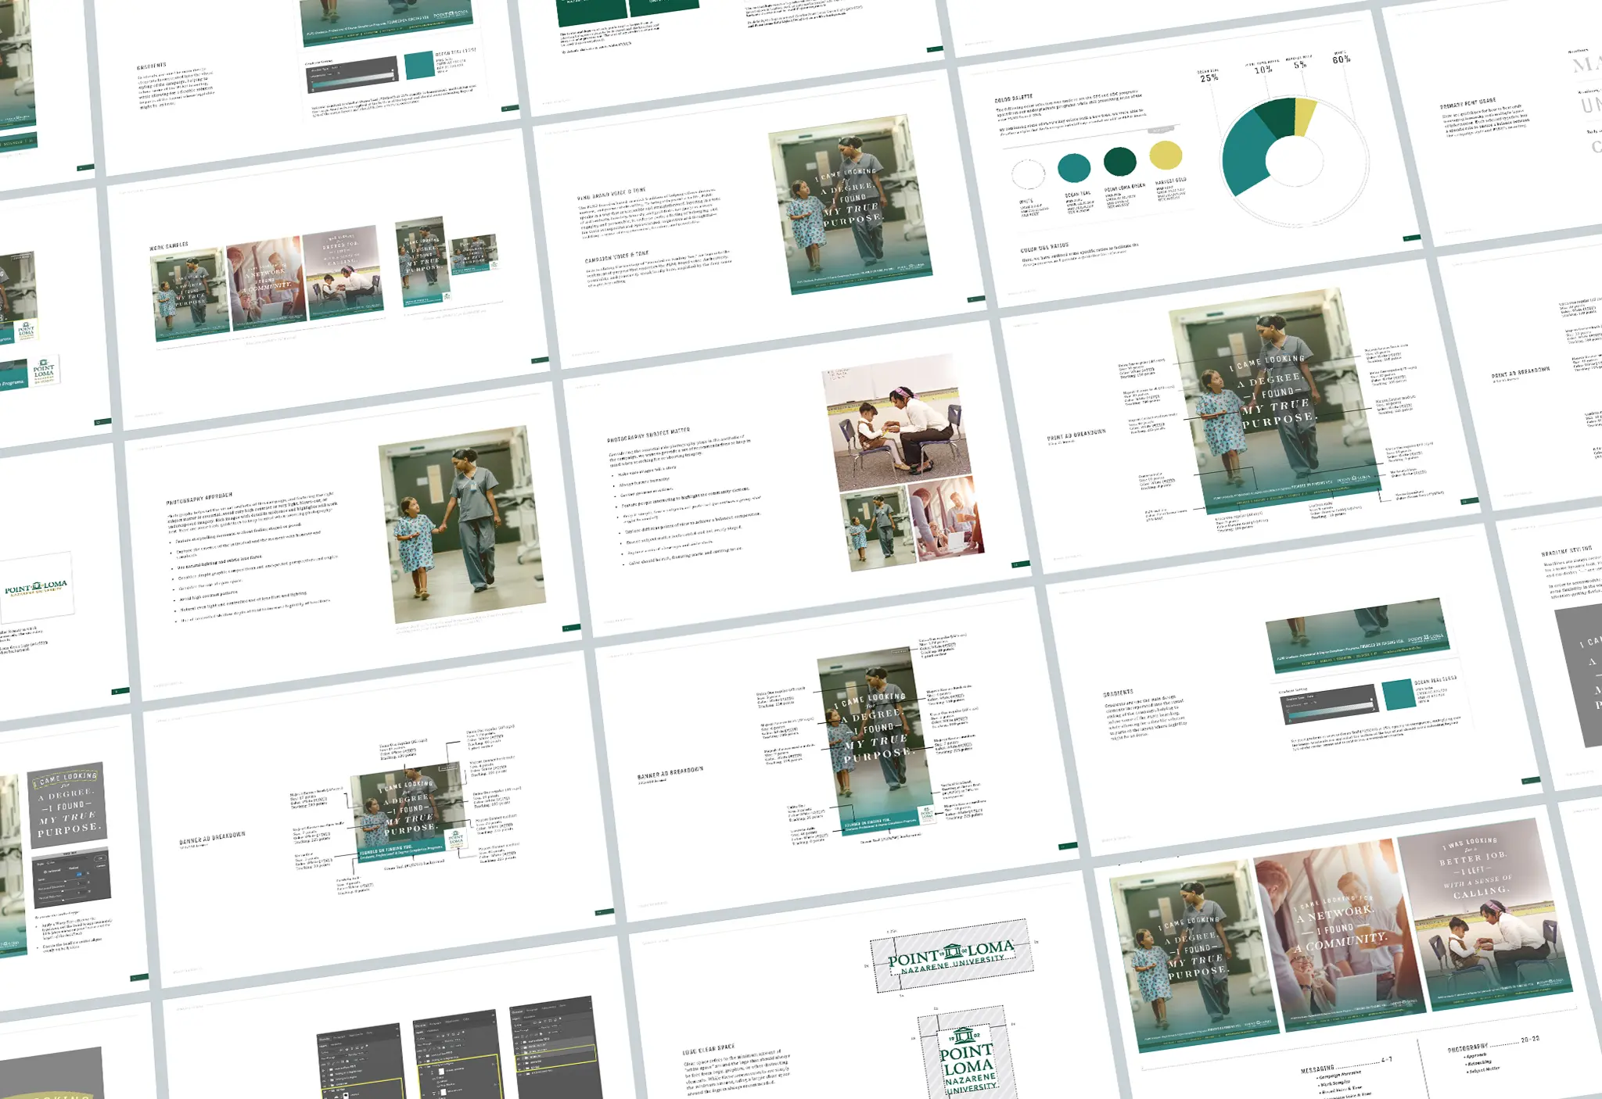Screen dimensions: 1602x1099
Task: Click "GRADIENTS" heading on the fully visible Gradients page
Action: (x=1118, y=693)
